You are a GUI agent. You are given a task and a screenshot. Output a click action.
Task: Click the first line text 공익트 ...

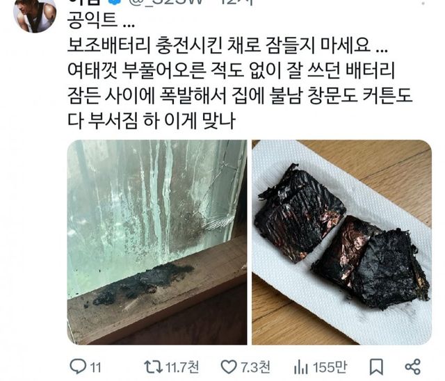point(101,21)
